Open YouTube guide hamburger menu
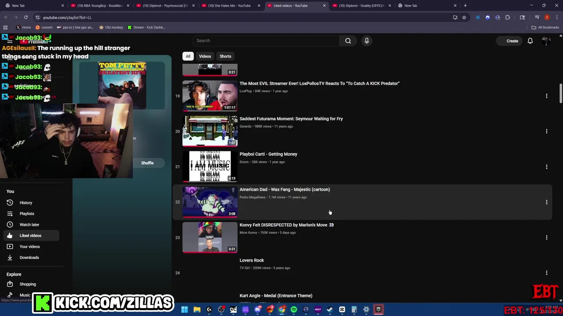This screenshot has width=563, height=316. click(x=10, y=41)
